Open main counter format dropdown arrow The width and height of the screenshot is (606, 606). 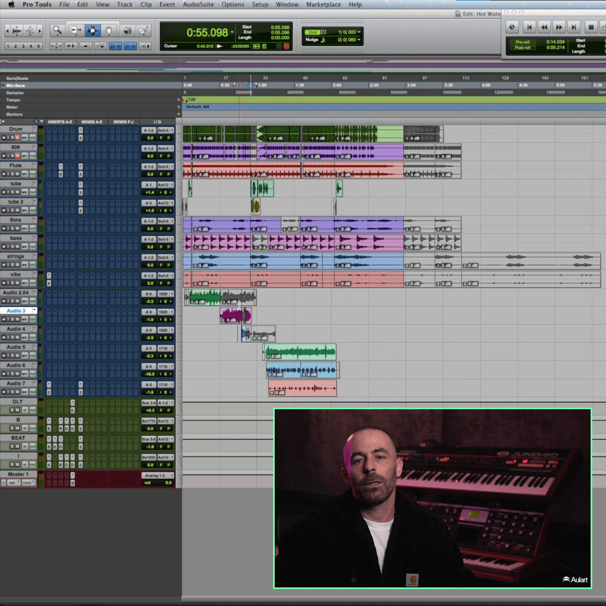coord(232,32)
